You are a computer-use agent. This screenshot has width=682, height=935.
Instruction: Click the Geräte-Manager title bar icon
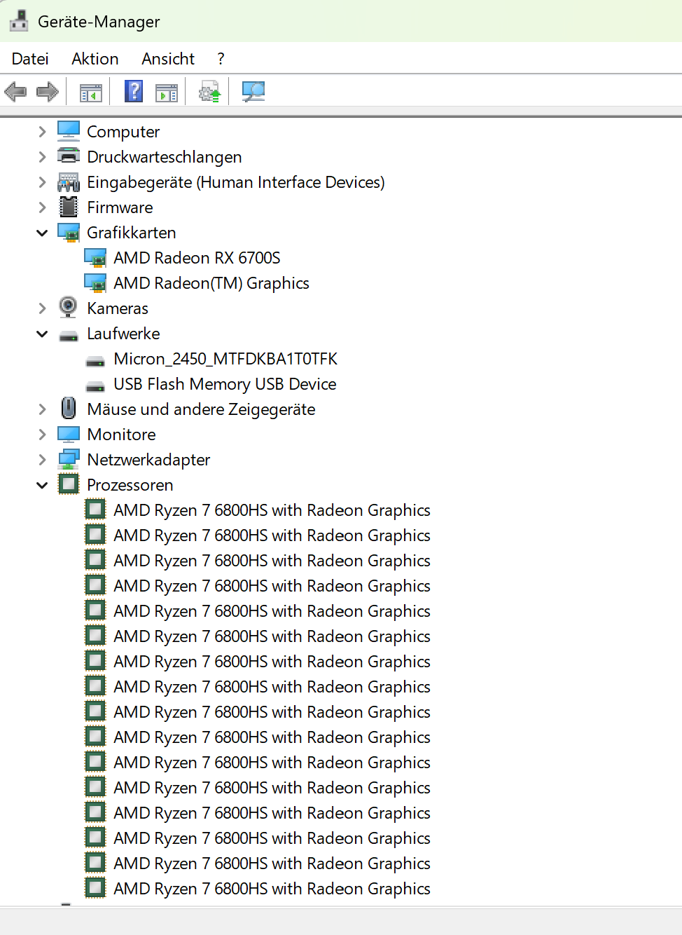[x=19, y=21]
